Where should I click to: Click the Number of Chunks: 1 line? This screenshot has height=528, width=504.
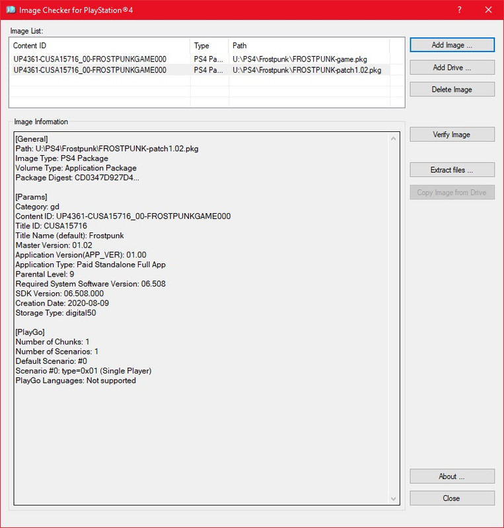click(52, 342)
